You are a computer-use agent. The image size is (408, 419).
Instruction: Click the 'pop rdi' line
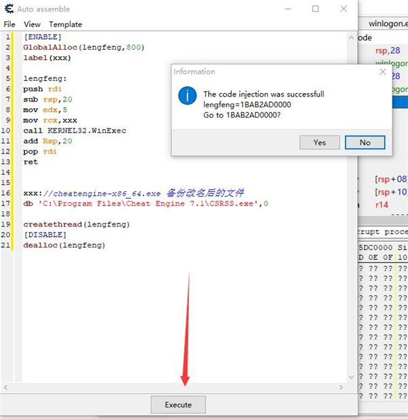tap(40, 152)
